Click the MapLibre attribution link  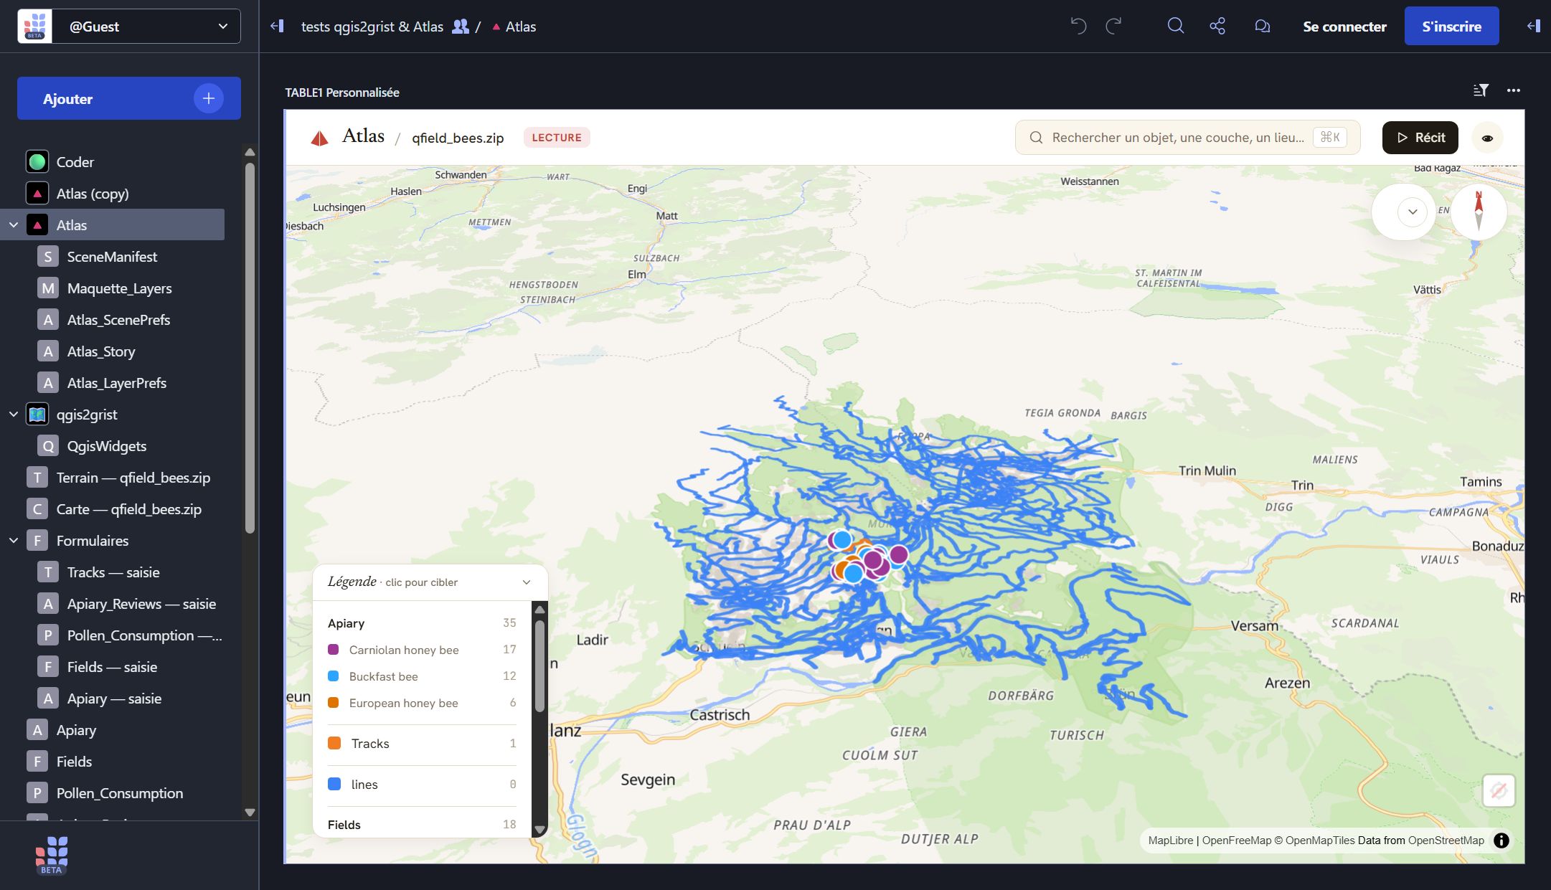(x=1170, y=841)
